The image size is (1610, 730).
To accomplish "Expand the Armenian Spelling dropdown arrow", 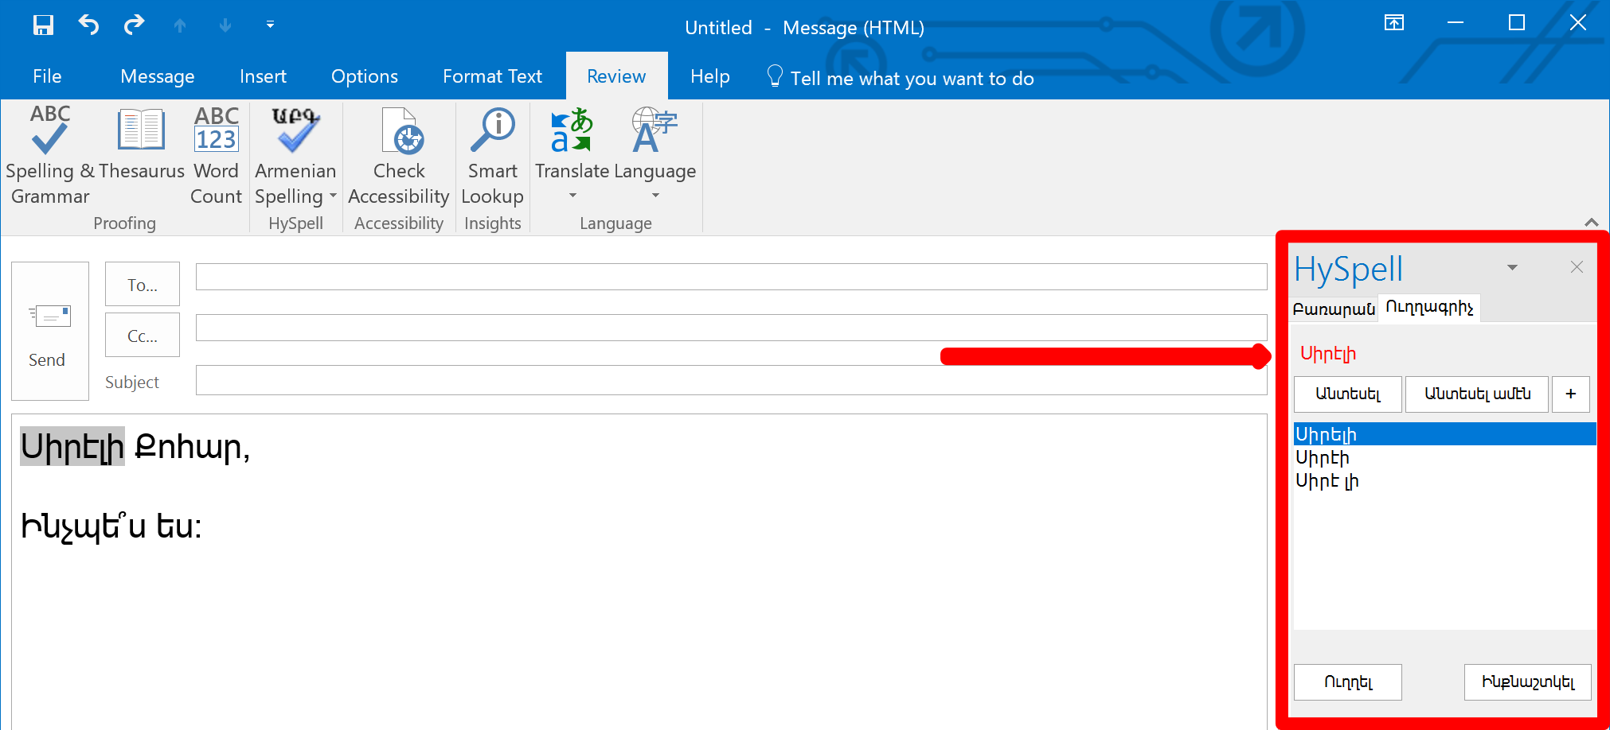I will click(x=334, y=196).
